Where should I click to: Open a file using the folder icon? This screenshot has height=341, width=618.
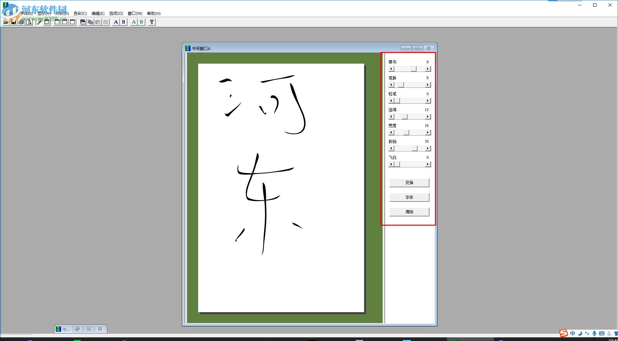click(x=6, y=22)
